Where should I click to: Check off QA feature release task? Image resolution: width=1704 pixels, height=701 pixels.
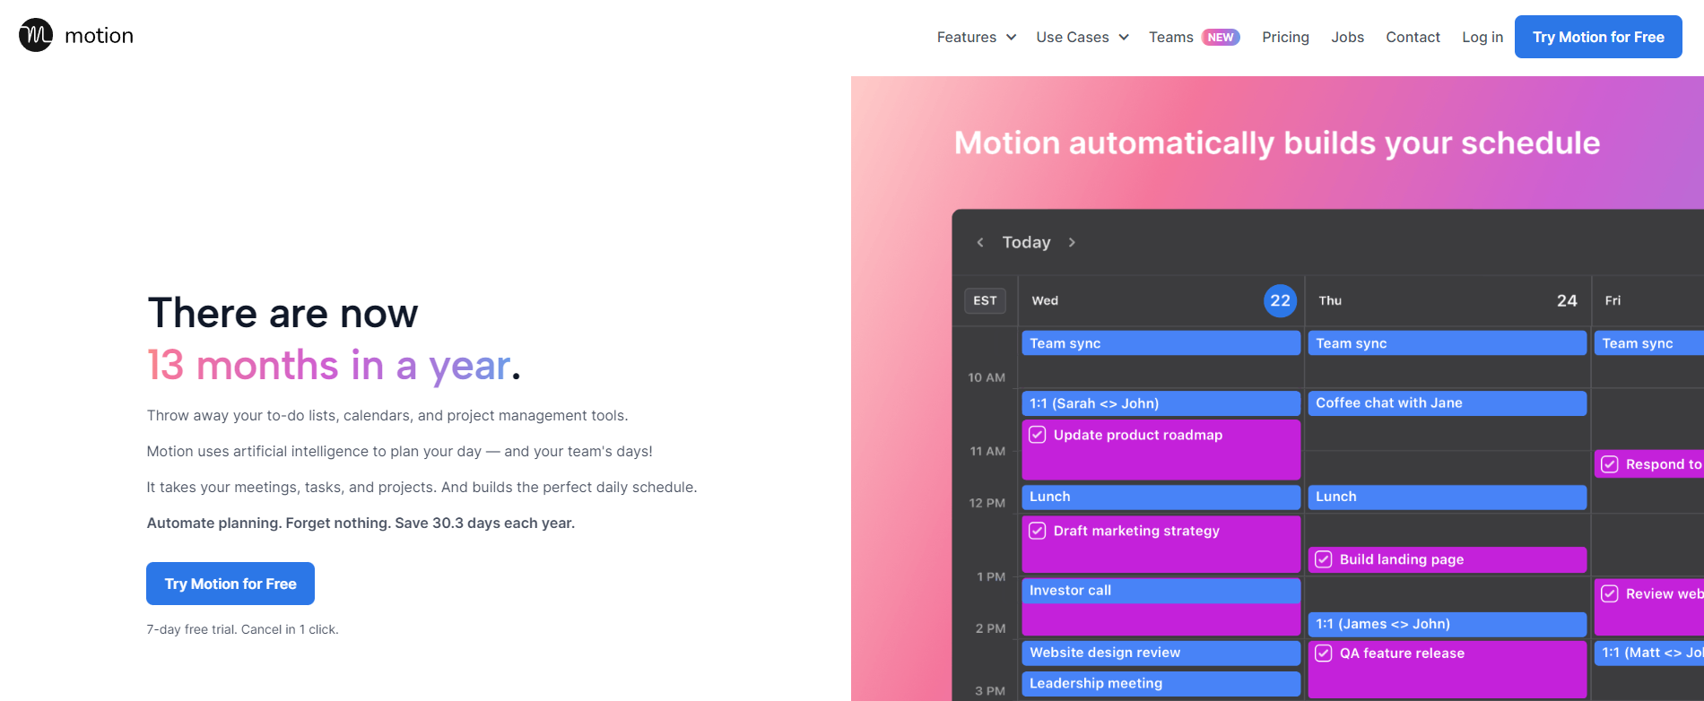pyautogui.click(x=1324, y=653)
